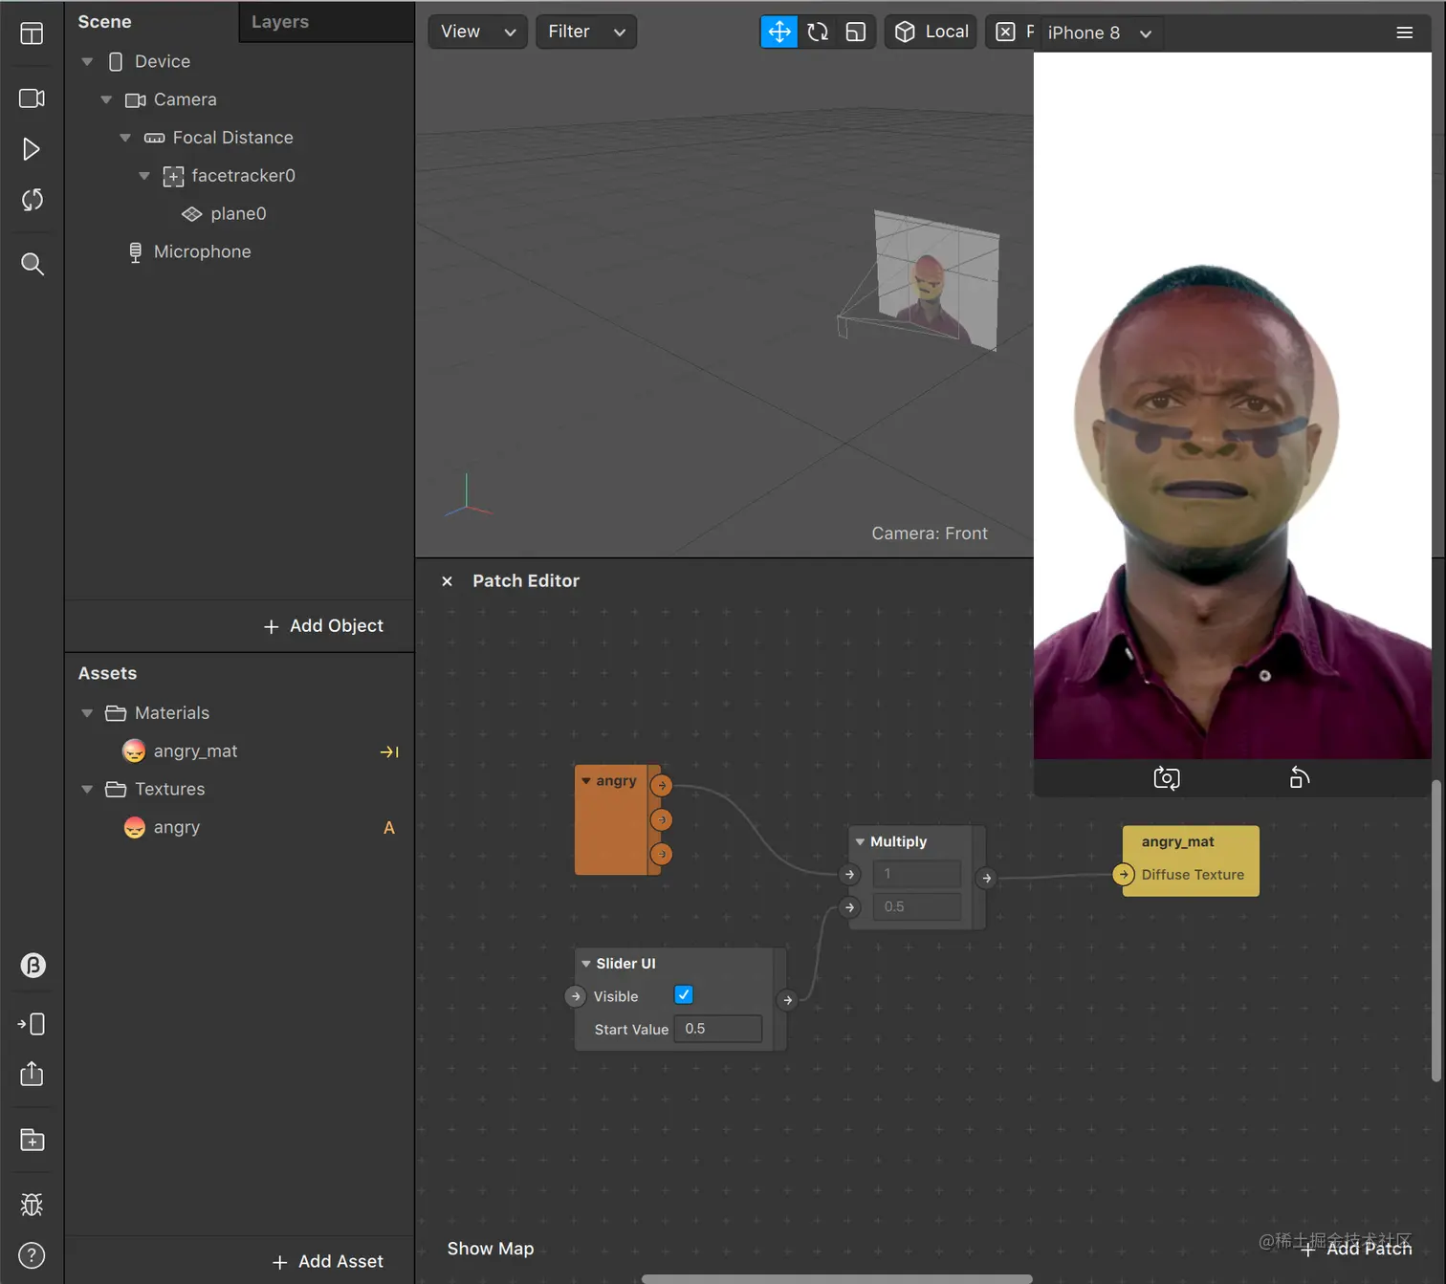Click Show Map in Patch Editor
The width and height of the screenshot is (1446, 1284).
491,1249
